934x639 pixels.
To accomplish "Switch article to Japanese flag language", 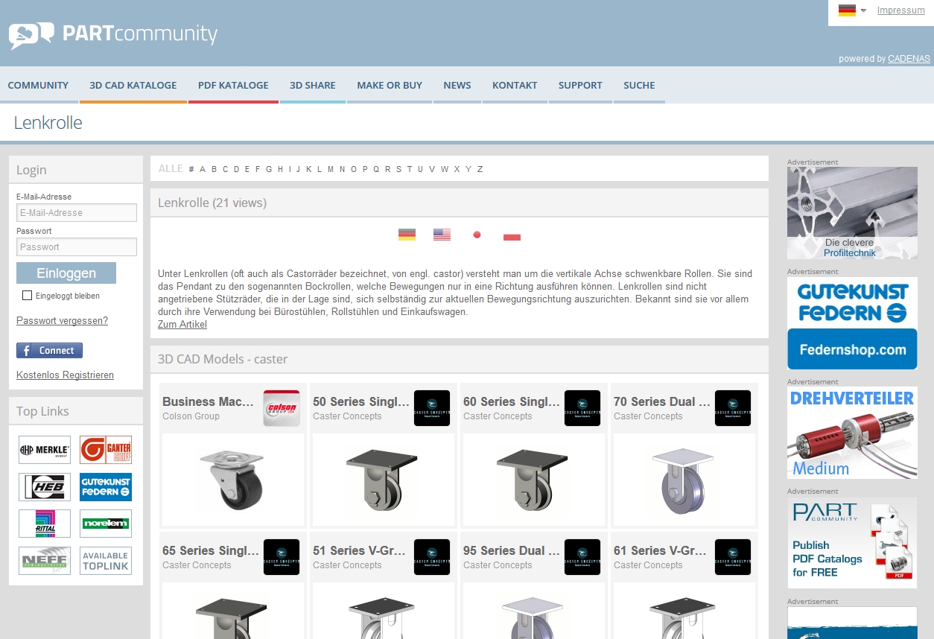I will [477, 235].
